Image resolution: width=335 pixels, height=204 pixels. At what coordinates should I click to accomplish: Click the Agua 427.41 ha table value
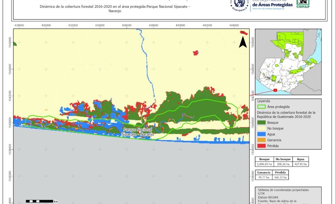(301, 164)
